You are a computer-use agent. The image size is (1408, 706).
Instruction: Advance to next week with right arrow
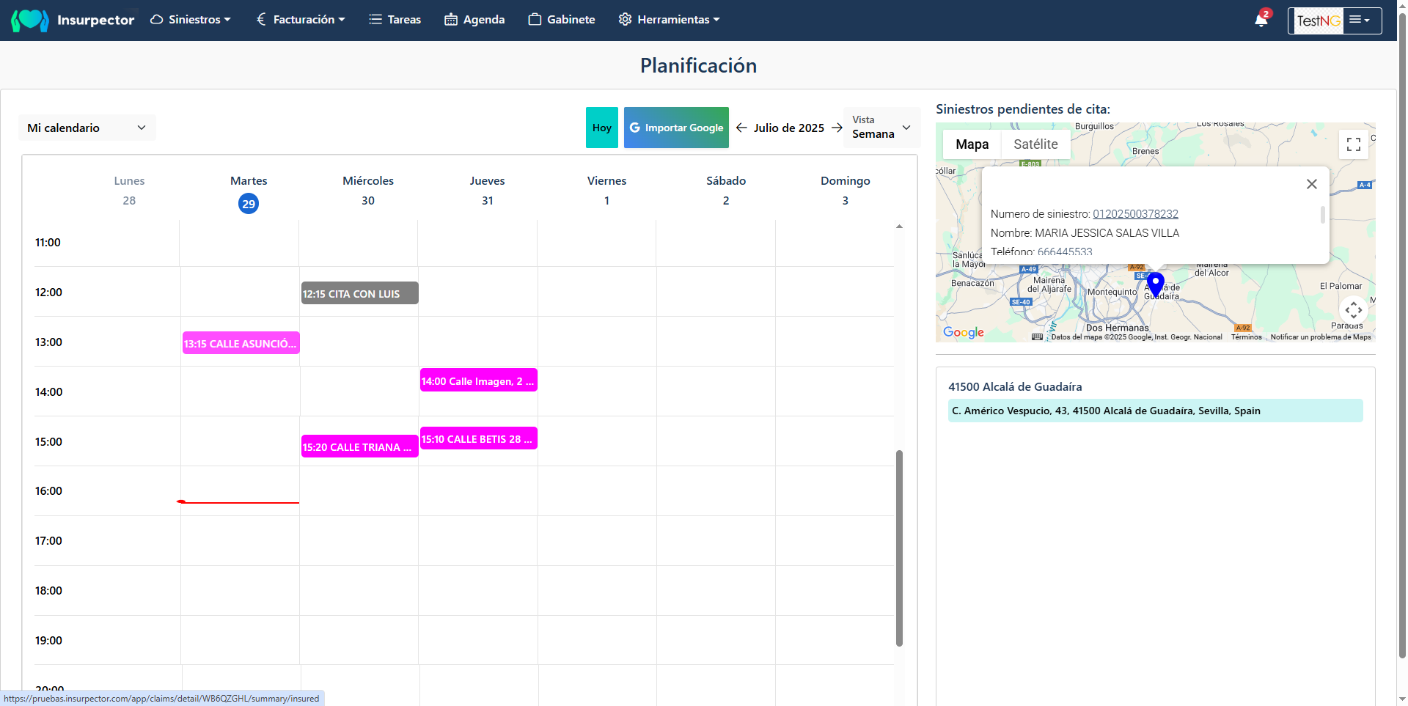point(837,128)
